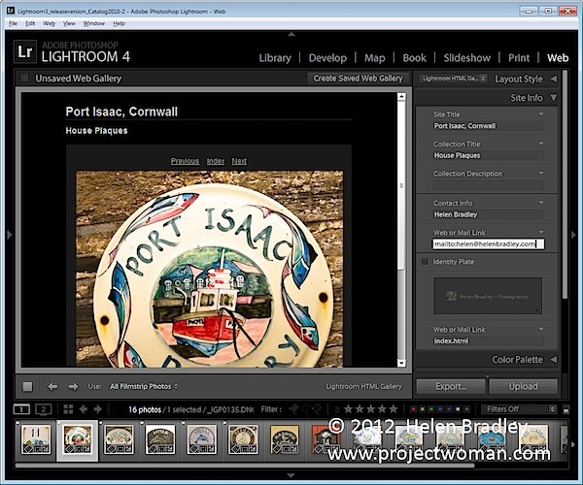Select main window display button 1
Viewport: 583px width, 485px height.
tap(21, 409)
